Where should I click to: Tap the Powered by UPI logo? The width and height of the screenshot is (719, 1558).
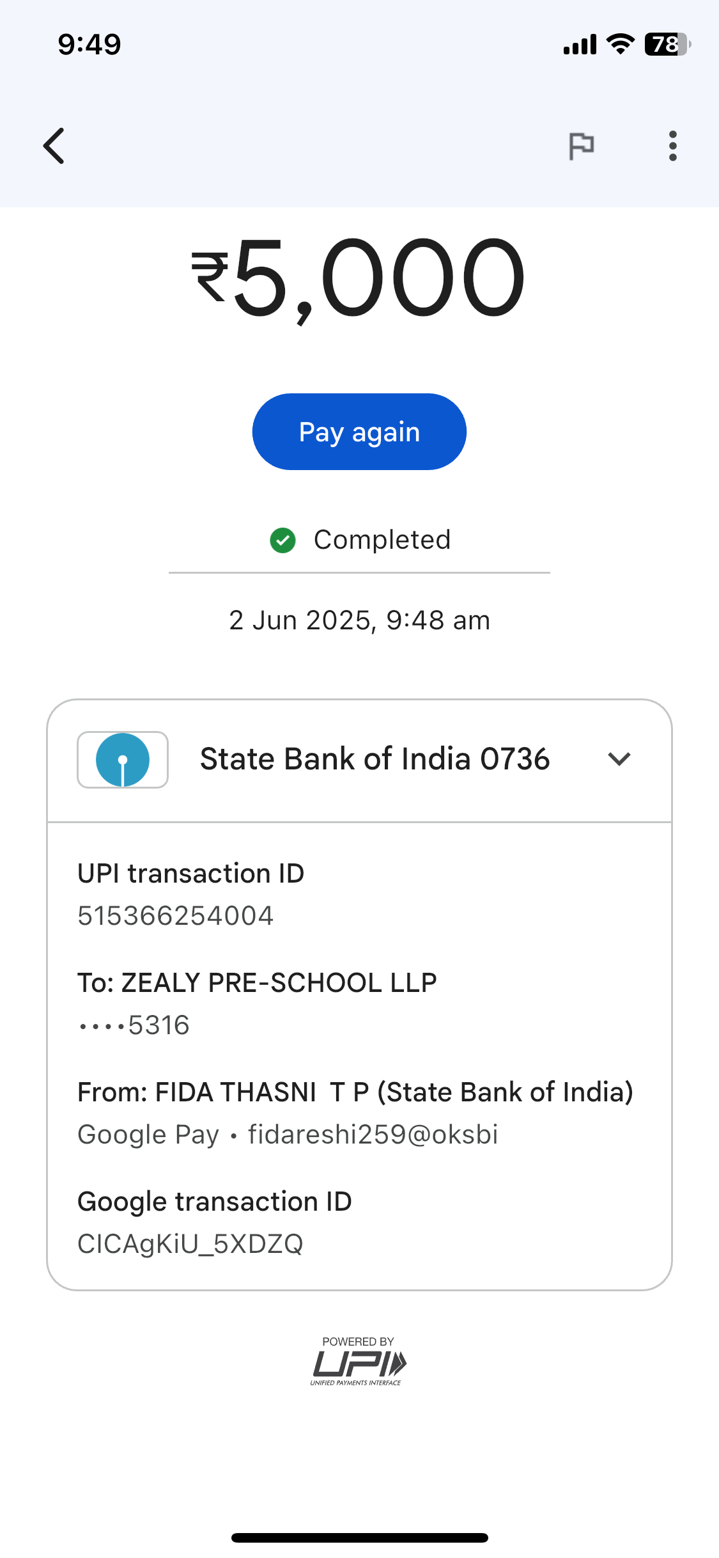point(359,1364)
